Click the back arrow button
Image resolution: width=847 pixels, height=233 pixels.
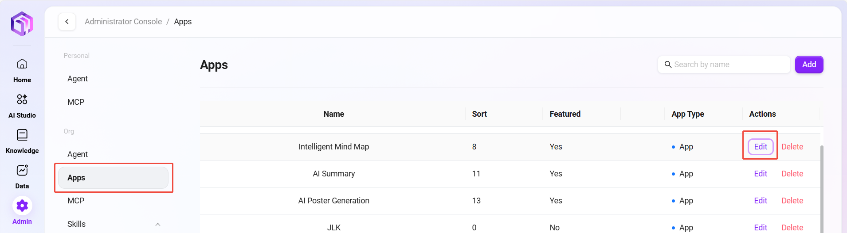[x=67, y=22]
